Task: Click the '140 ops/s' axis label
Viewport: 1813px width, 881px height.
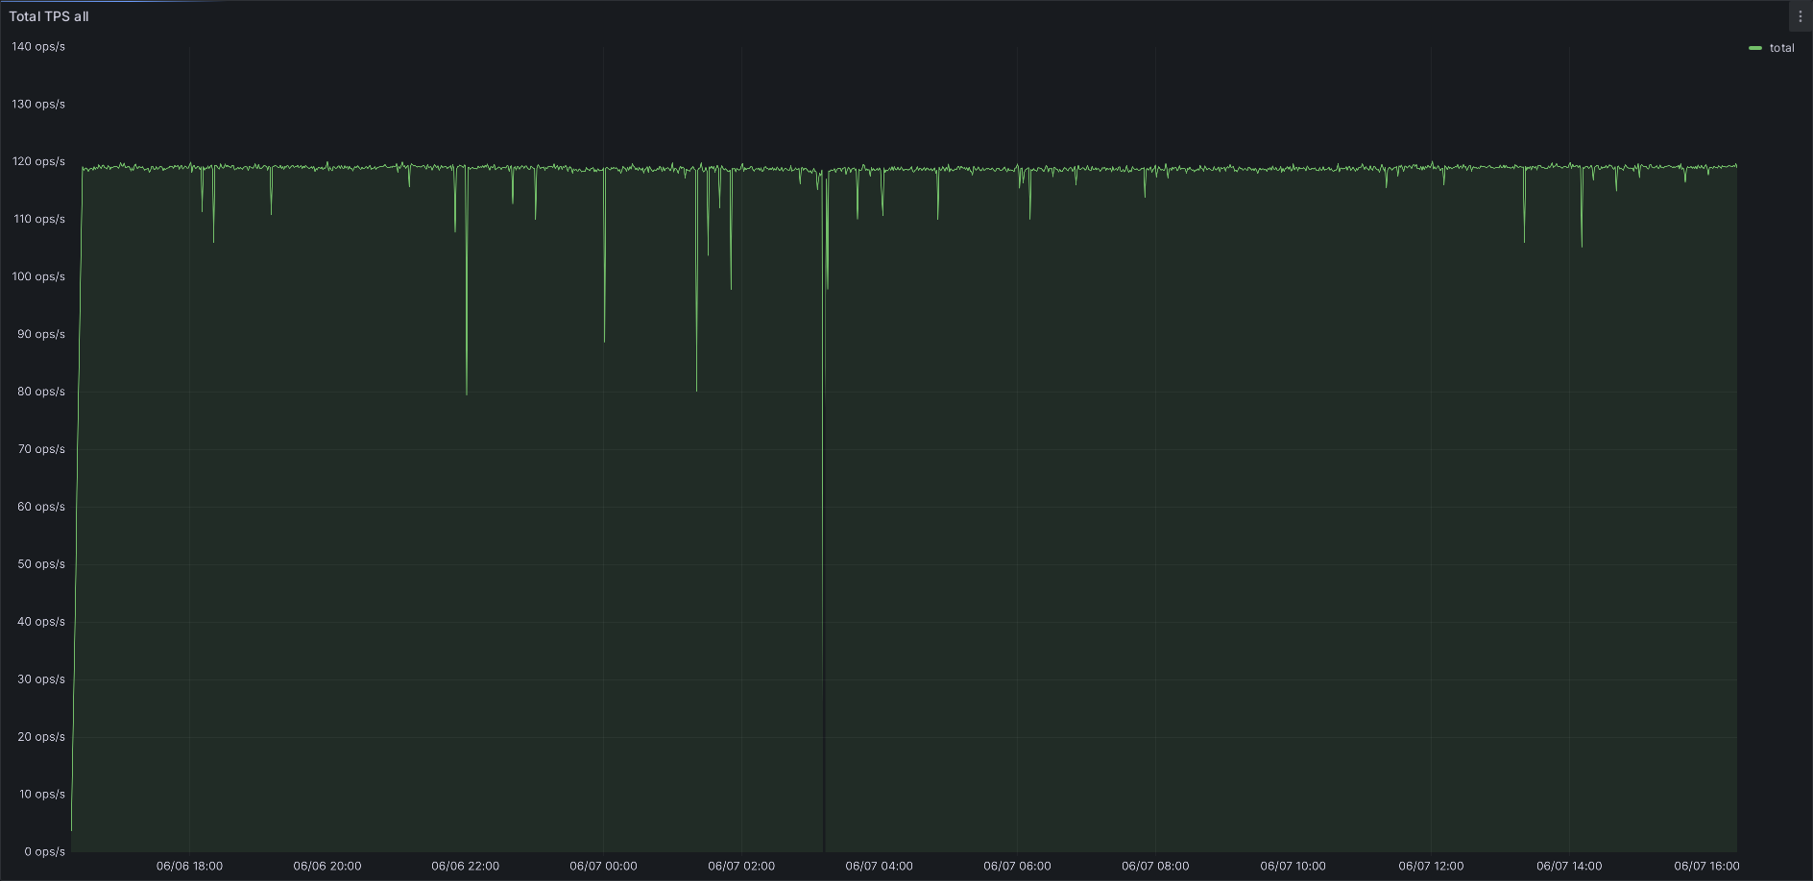Action: (38, 46)
